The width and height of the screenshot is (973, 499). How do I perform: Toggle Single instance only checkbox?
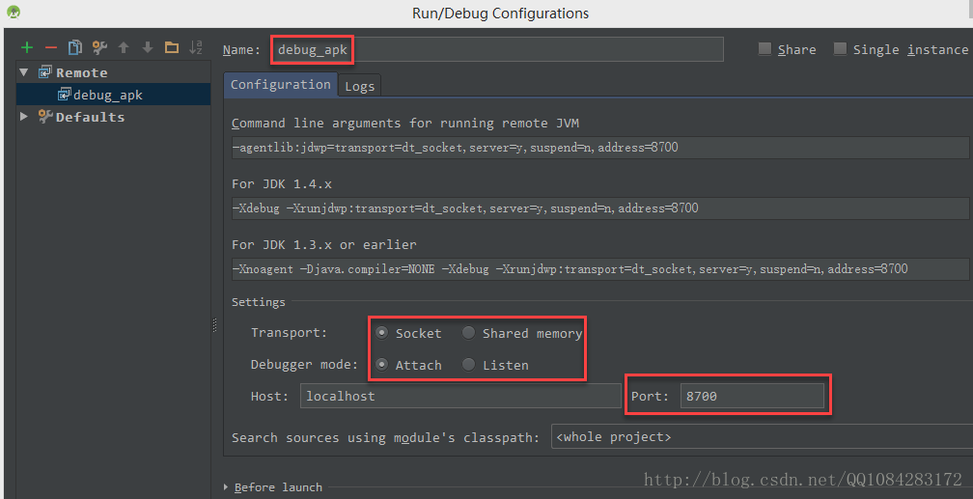(840, 48)
